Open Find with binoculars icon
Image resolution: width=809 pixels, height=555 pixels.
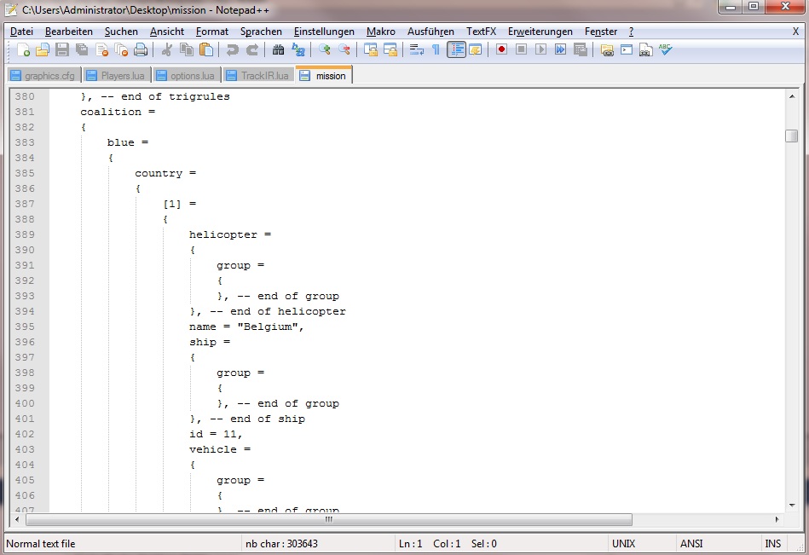(x=278, y=49)
